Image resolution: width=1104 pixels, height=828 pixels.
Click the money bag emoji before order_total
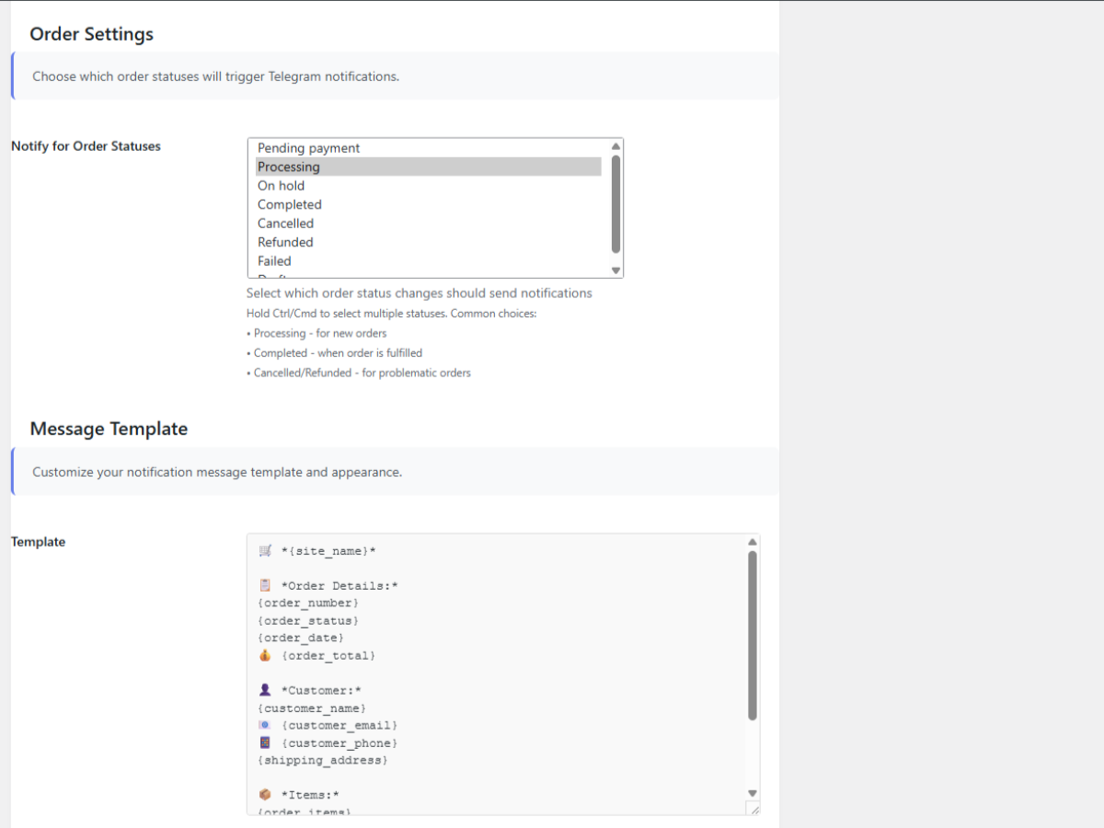tap(265, 656)
